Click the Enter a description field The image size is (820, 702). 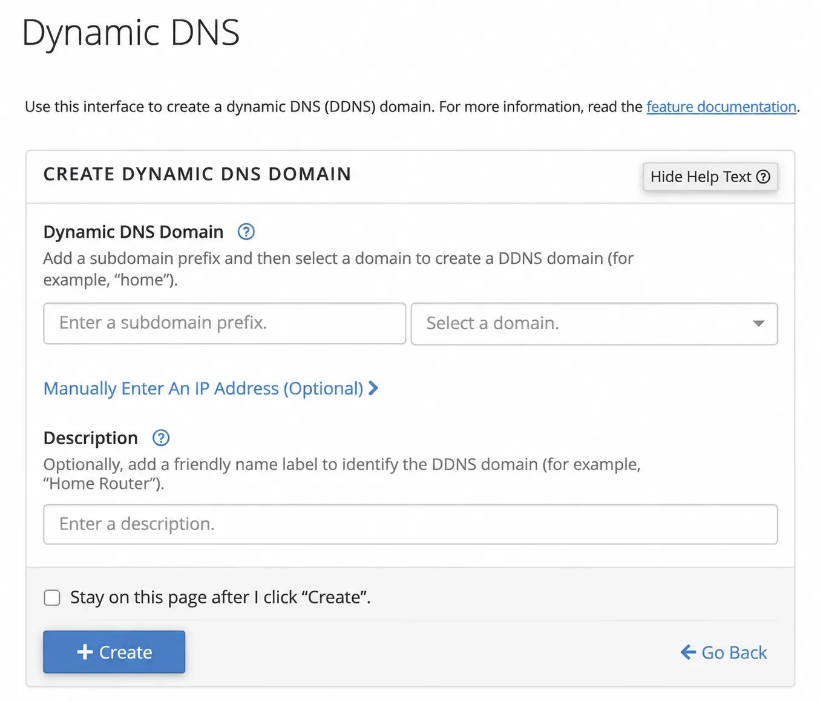(x=410, y=524)
